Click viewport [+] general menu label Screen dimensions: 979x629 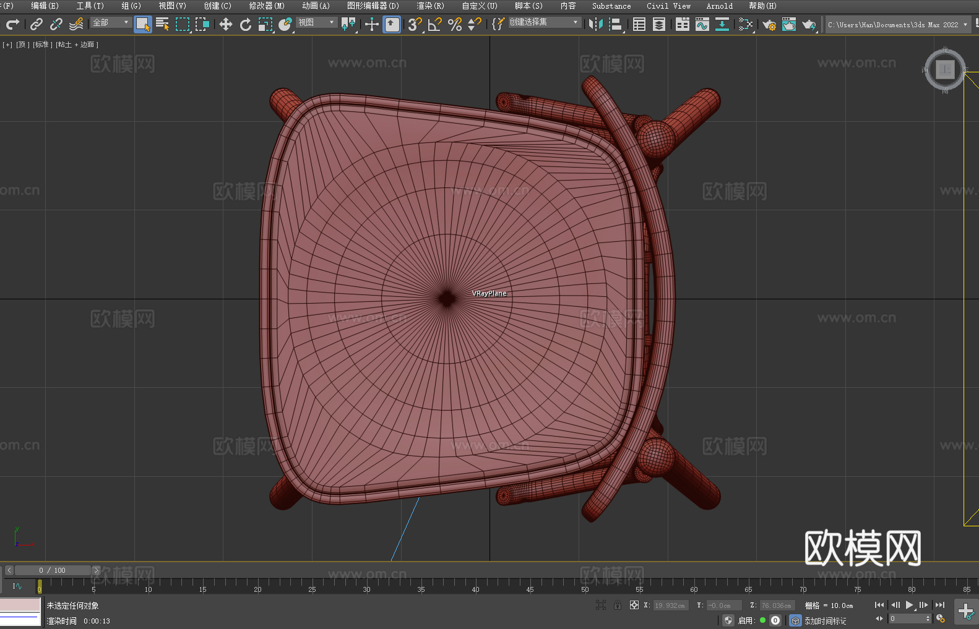tap(7, 45)
